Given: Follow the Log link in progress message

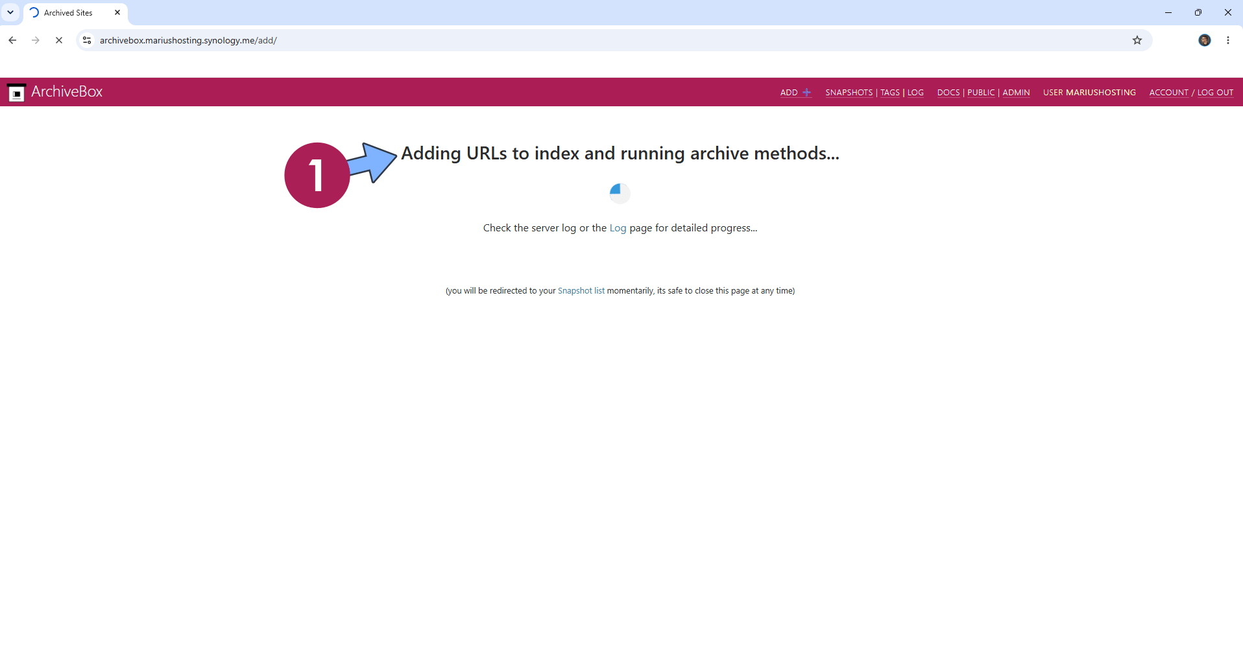Looking at the screenshot, I should click(x=618, y=228).
